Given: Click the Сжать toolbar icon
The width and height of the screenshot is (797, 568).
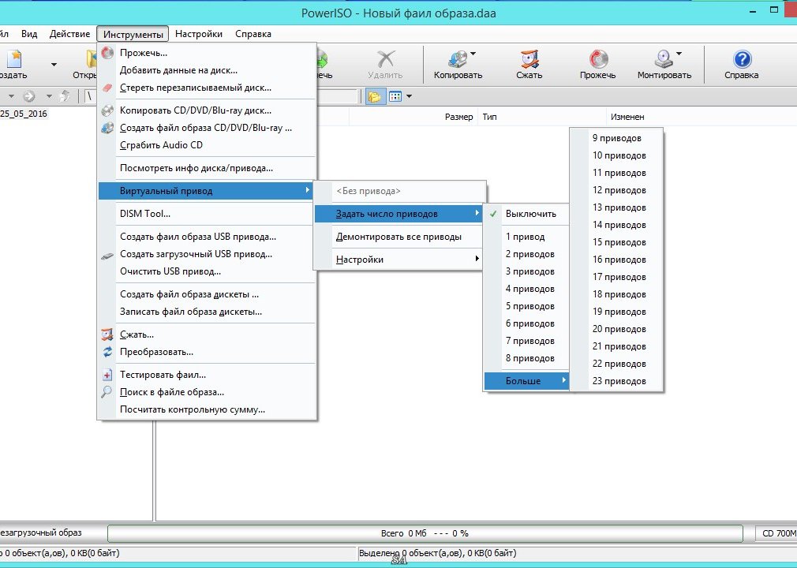Looking at the screenshot, I should pyautogui.click(x=529, y=59).
